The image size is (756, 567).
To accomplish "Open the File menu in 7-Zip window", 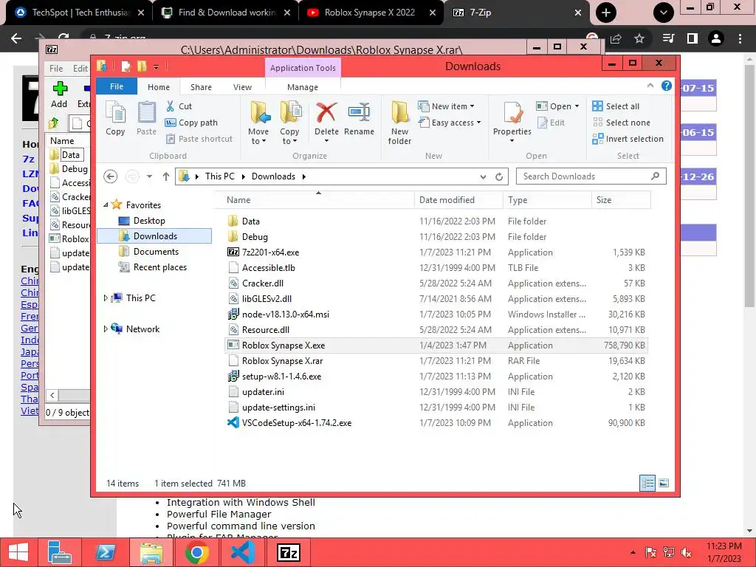I will pos(56,69).
